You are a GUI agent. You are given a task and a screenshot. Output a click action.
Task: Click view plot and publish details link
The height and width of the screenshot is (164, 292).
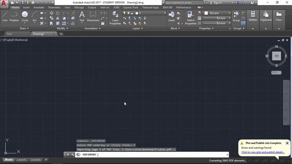[x=263, y=152]
